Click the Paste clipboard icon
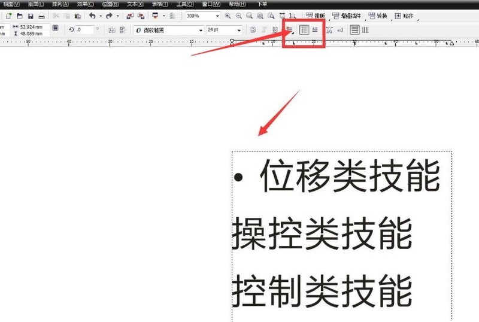The image size is (479, 322). pyautogui.click(x=78, y=16)
